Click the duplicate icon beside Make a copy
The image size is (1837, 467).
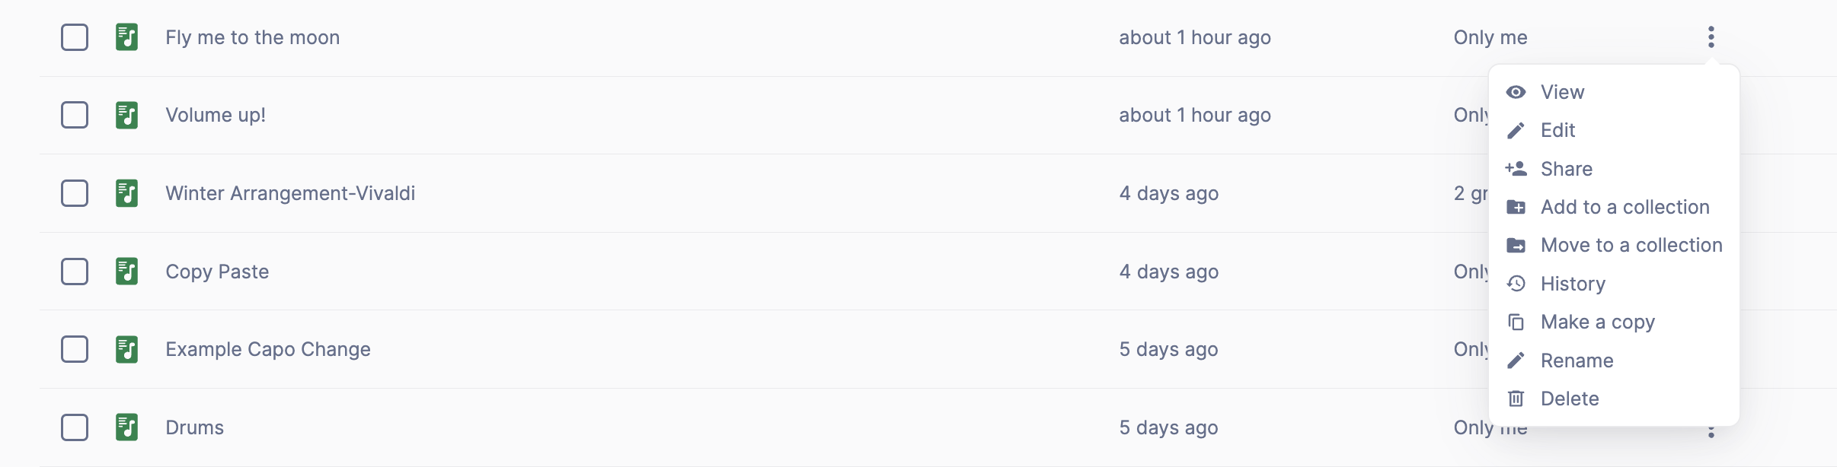pos(1516,322)
